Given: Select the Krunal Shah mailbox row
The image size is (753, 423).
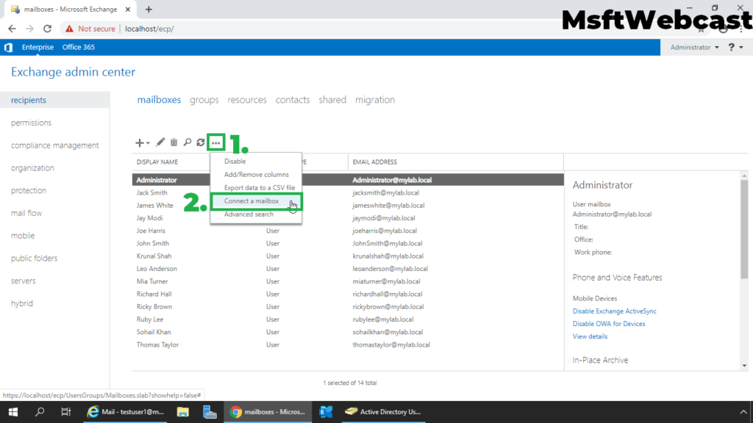Looking at the screenshot, I should [x=348, y=256].
